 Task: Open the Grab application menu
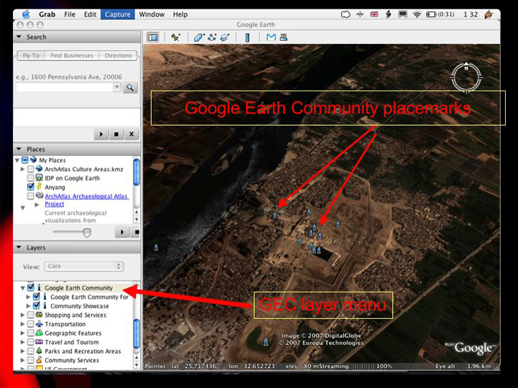pyautogui.click(x=47, y=14)
